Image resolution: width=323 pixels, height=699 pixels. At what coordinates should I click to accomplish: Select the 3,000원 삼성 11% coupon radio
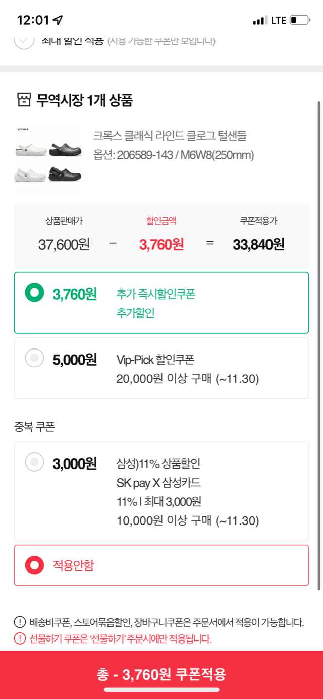(34, 462)
